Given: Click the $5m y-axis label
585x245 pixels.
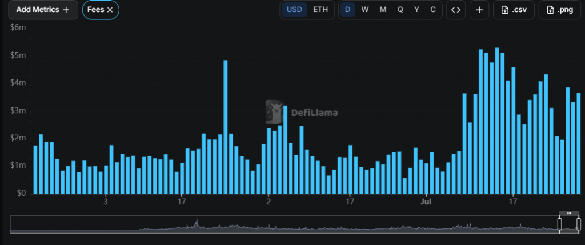Looking at the screenshot, I should click(18, 55).
